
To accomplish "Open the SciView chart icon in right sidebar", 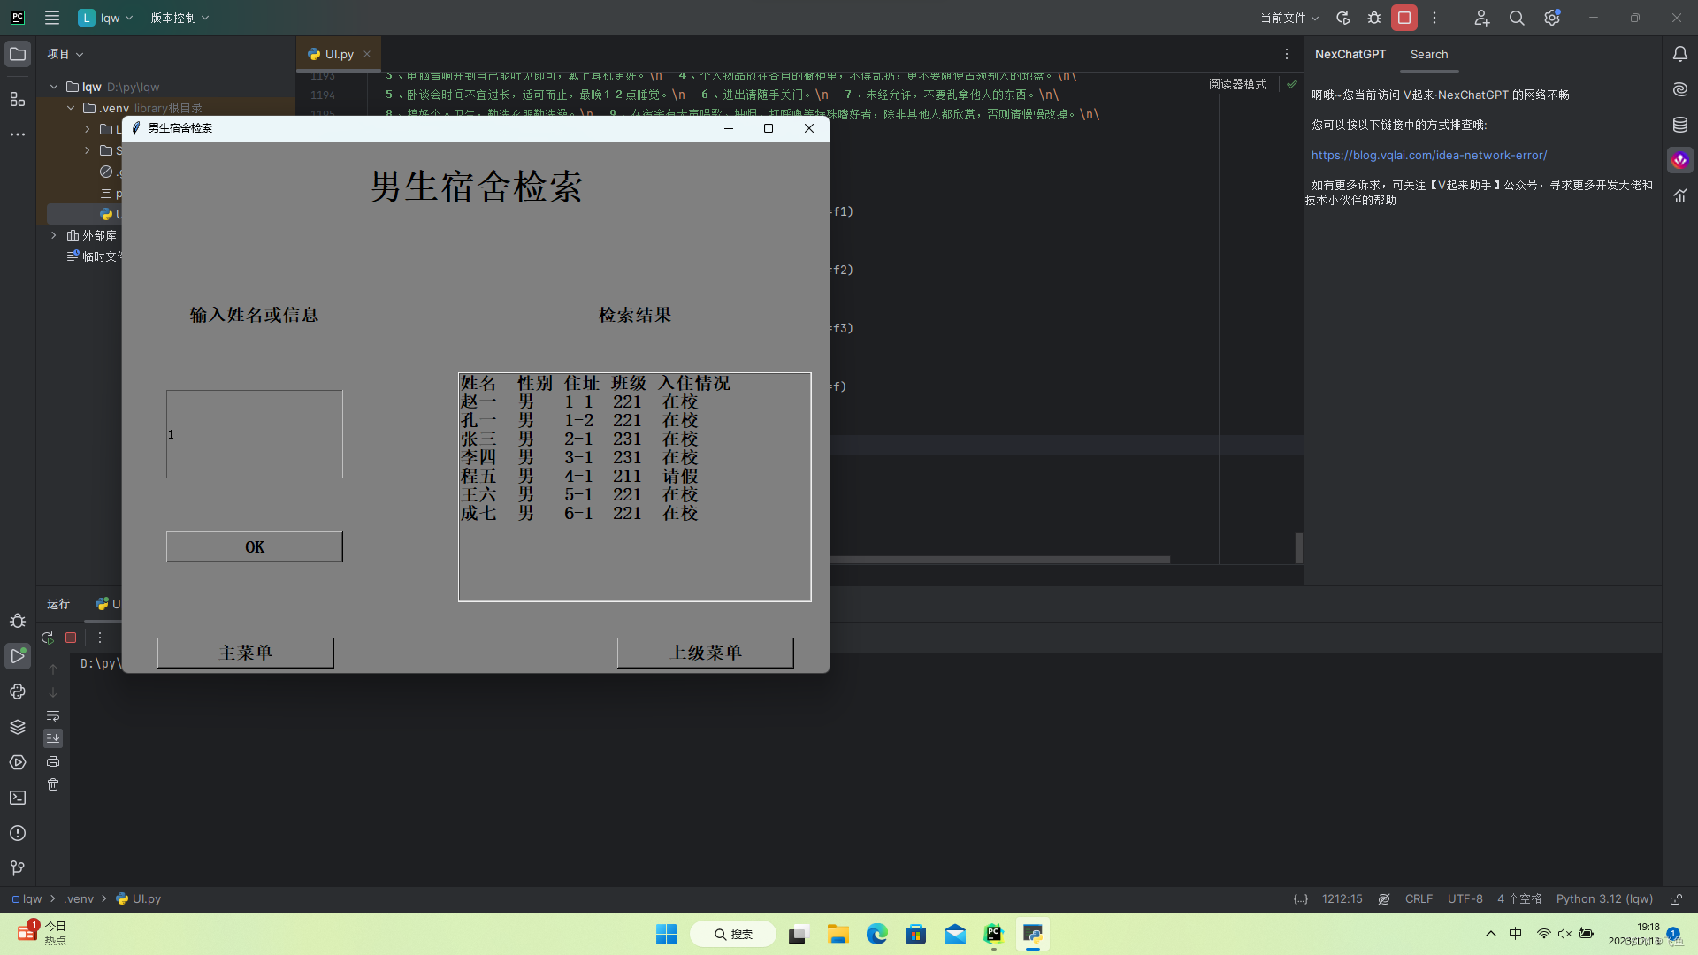I will (x=1680, y=195).
